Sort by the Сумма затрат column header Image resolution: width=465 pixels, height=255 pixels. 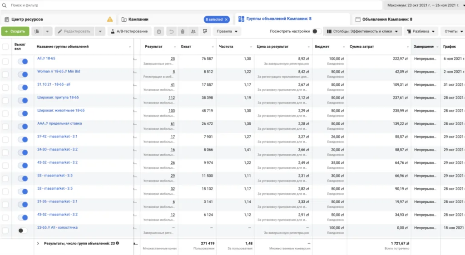click(x=361, y=46)
